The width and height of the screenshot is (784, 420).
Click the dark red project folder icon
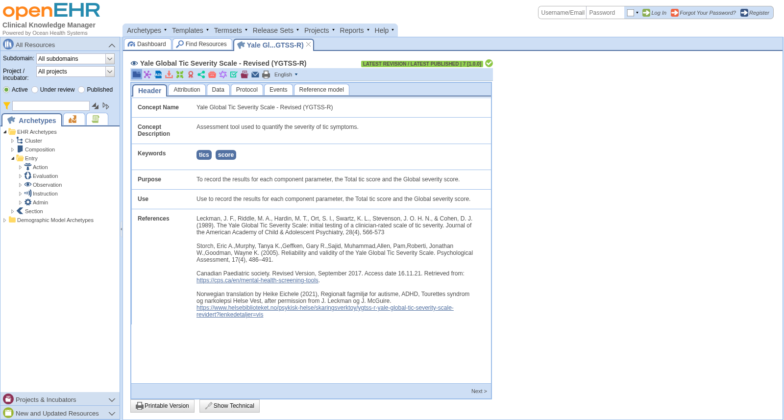(x=245, y=74)
